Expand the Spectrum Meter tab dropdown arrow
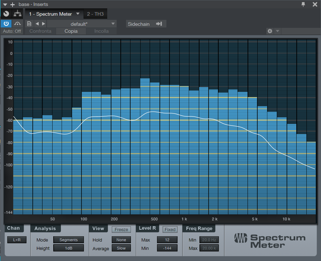Image resolution: width=321 pixels, height=261 pixels. [x=78, y=14]
